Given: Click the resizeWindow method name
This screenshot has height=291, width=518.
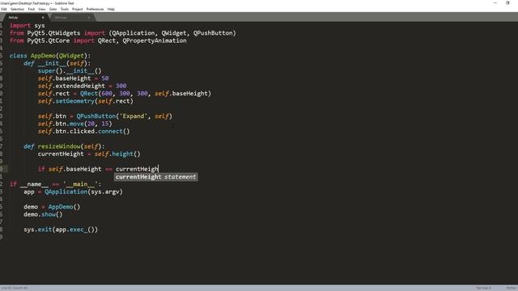Looking at the screenshot, I should 59,146.
